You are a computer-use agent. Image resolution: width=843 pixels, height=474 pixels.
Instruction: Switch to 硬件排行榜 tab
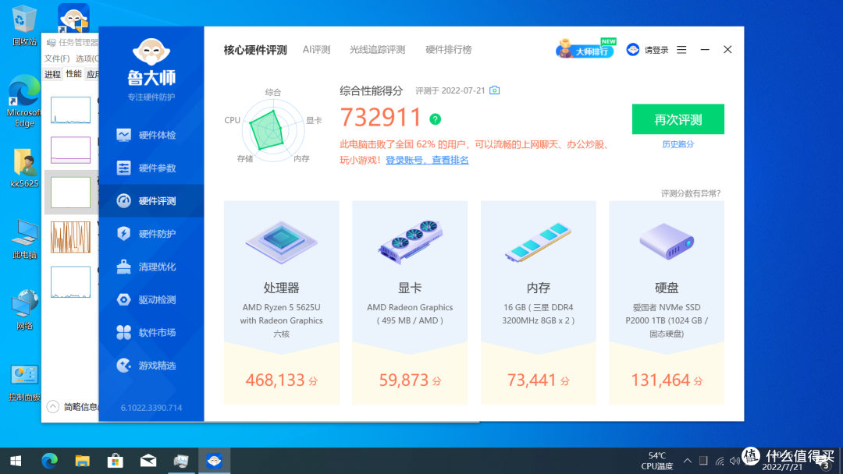[448, 49]
